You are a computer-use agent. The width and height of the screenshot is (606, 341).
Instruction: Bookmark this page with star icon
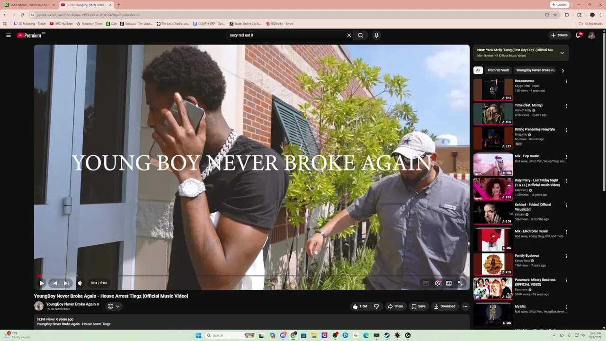click(x=555, y=15)
